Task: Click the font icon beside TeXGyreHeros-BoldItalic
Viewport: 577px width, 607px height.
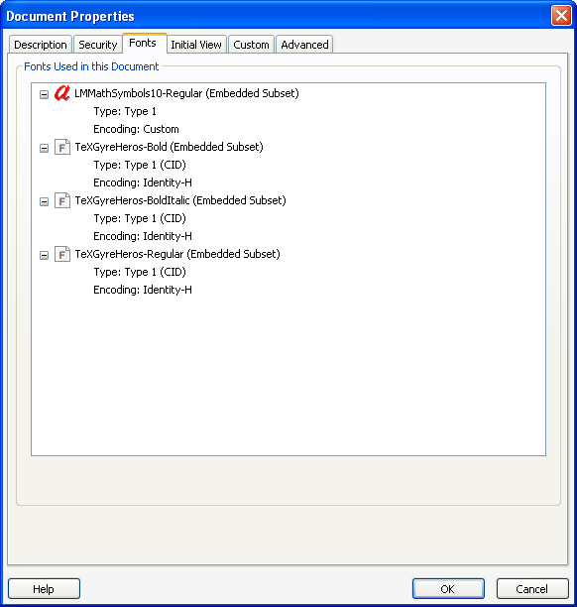Action: [x=62, y=200]
